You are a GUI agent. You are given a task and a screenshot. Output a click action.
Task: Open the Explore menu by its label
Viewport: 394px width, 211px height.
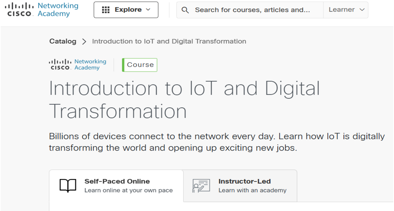tap(128, 10)
